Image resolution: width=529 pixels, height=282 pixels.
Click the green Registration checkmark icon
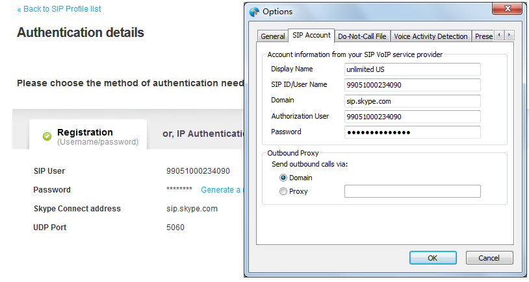click(47, 136)
